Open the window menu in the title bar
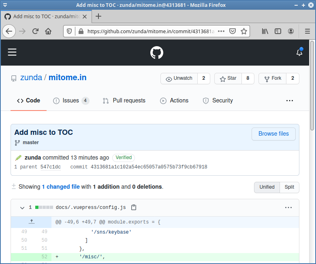 point(5,5)
